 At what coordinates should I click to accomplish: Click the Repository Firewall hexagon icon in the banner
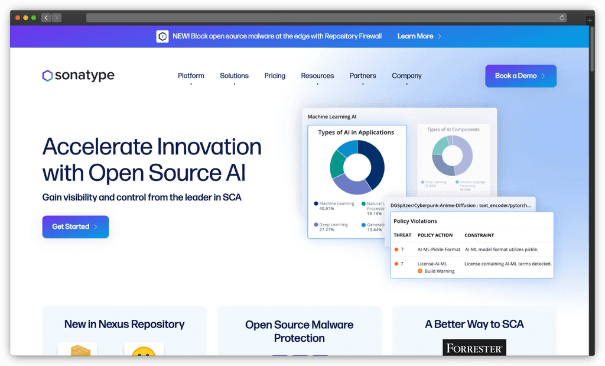coord(162,36)
